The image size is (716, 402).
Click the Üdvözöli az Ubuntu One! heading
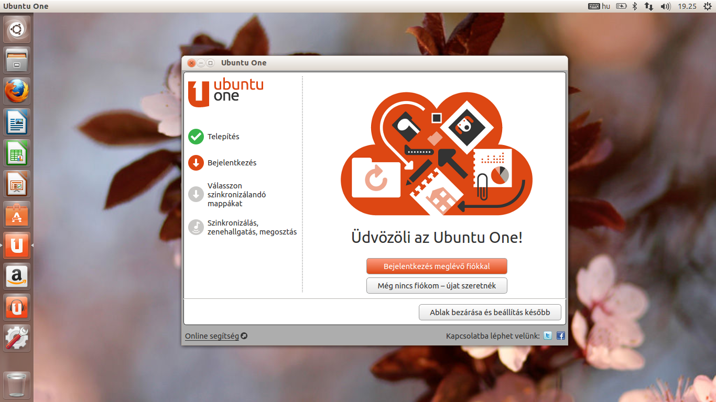pyautogui.click(x=437, y=238)
